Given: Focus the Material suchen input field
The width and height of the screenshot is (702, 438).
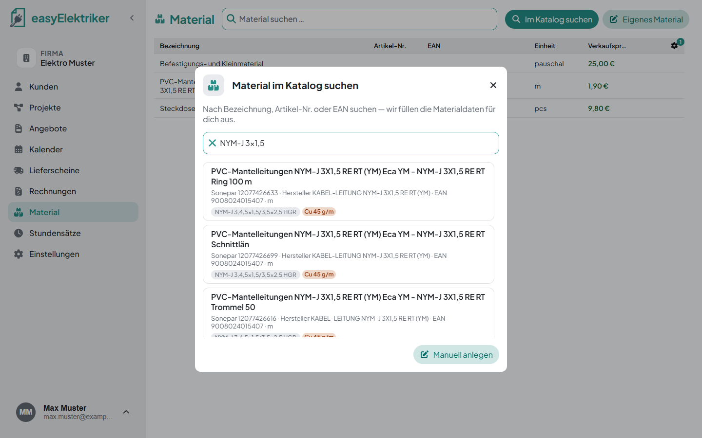Looking at the screenshot, I should pyautogui.click(x=359, y=19).
